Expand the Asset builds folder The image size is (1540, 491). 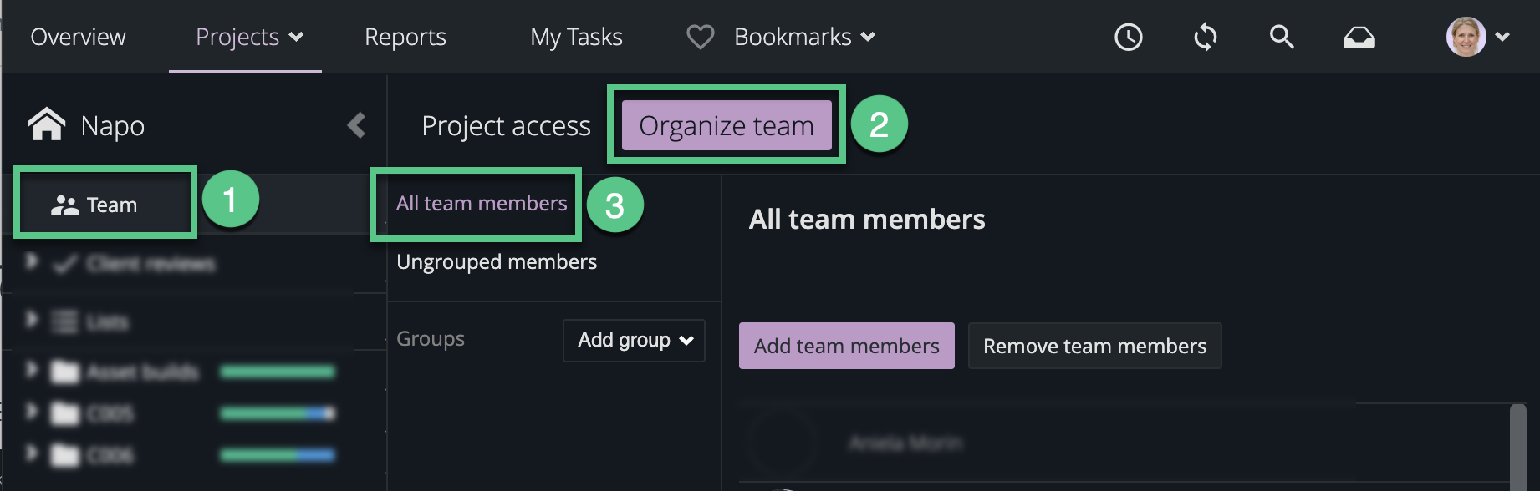point(32,369)
